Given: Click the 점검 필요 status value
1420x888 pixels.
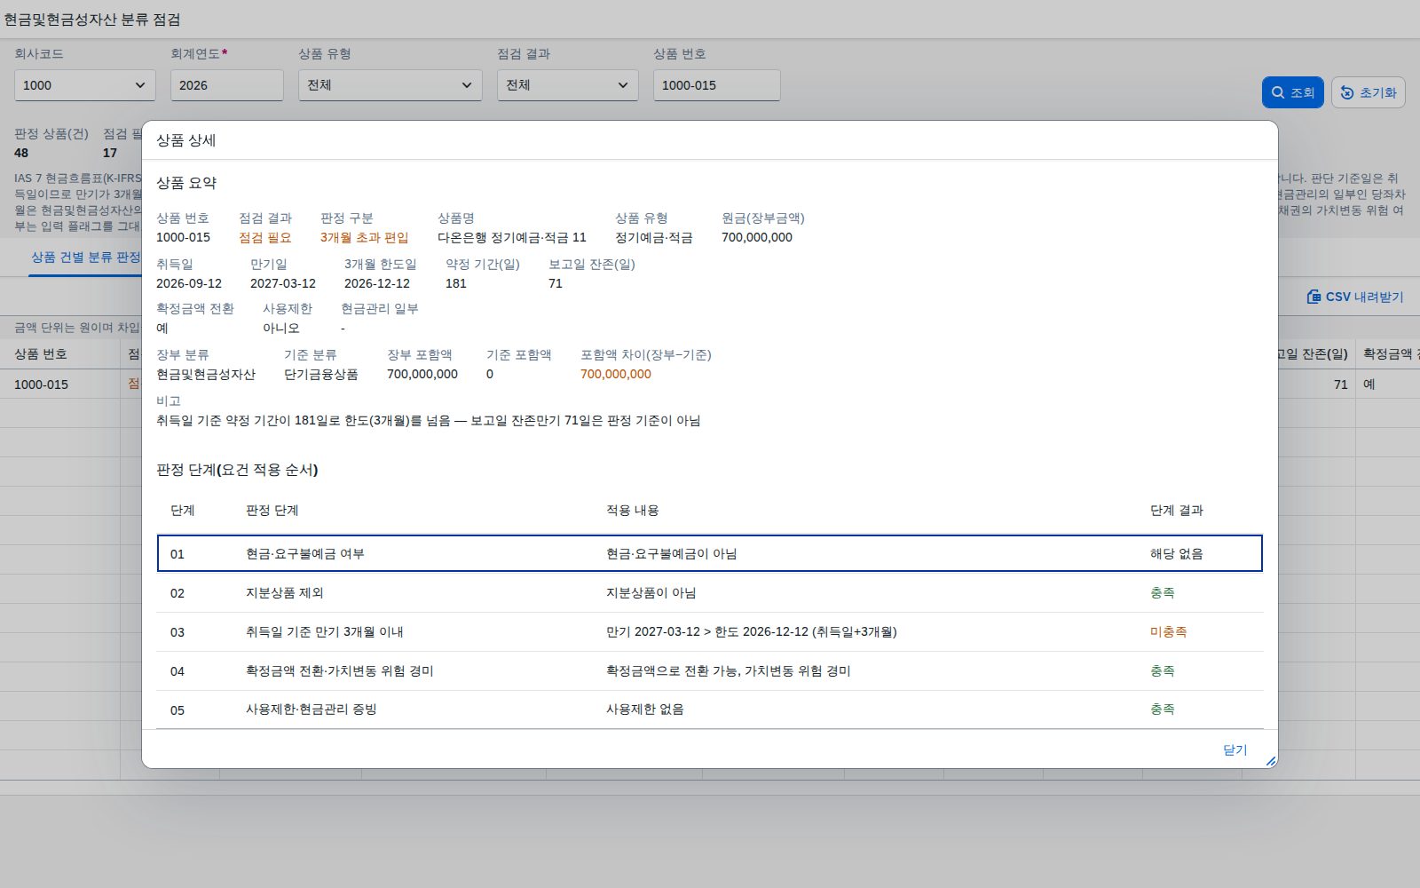Looking at the screenshot, I should [265, 237].
